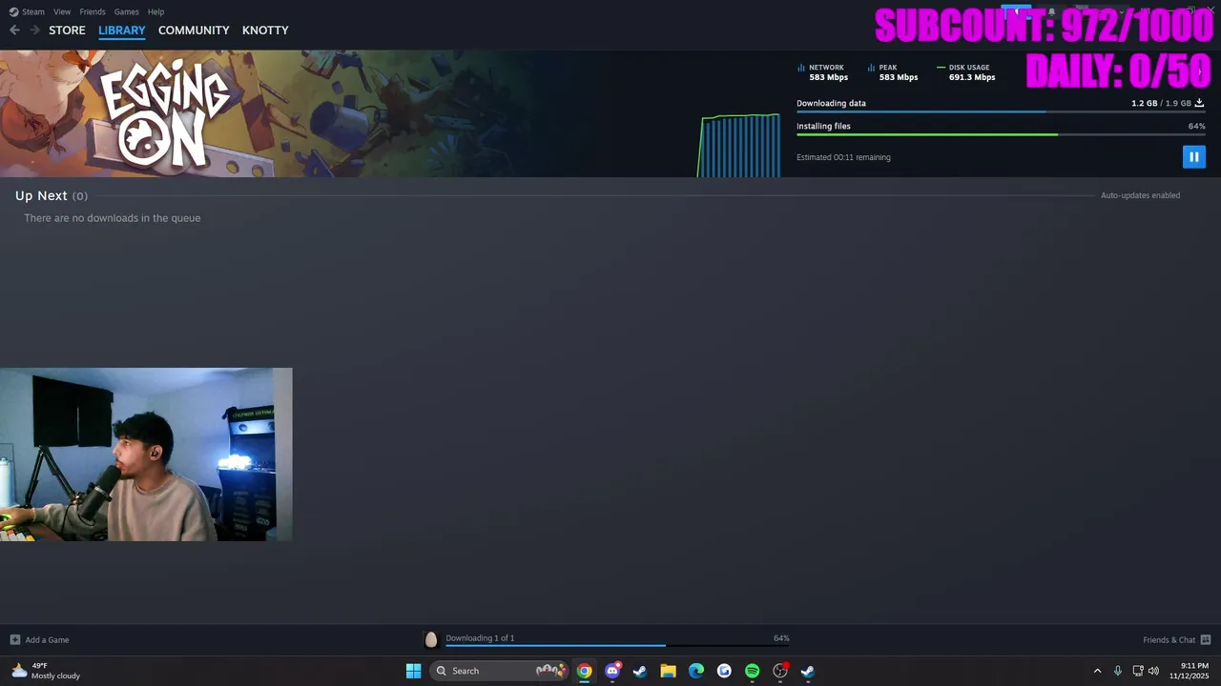Viewport: 1221px width, 686px height.
Task: Open the View menu
Action: (x=62, y=11)
